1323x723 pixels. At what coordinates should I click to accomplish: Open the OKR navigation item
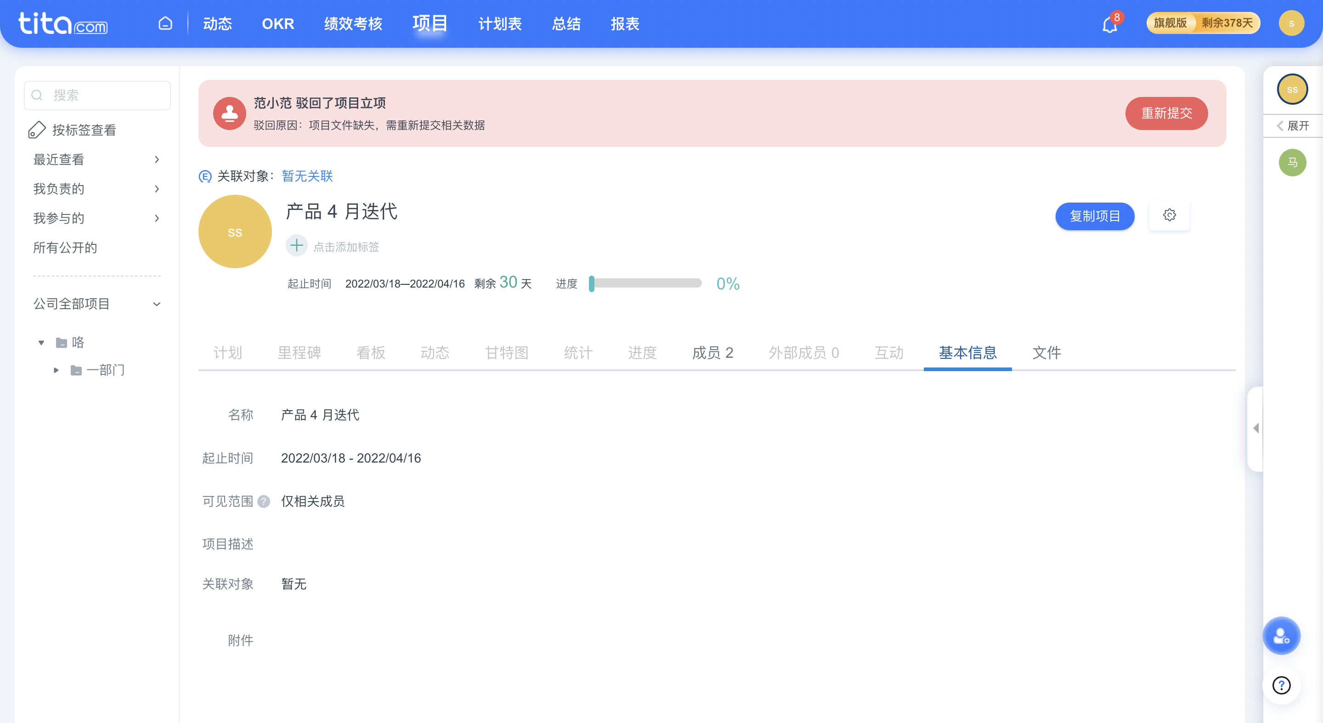(278, 23)
